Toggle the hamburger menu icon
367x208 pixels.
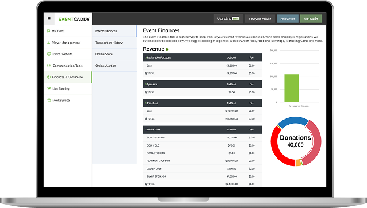tap(49, 19)
